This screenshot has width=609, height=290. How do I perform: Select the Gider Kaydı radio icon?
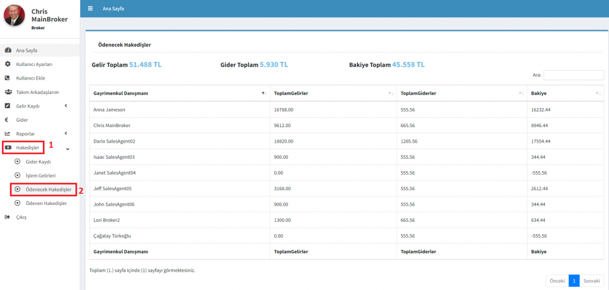pos(17,162)
